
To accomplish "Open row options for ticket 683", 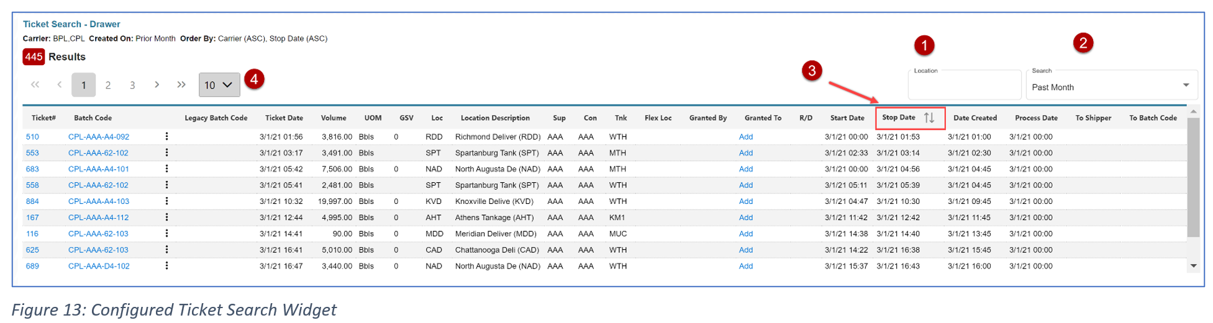I will click(x=166, y=169).
